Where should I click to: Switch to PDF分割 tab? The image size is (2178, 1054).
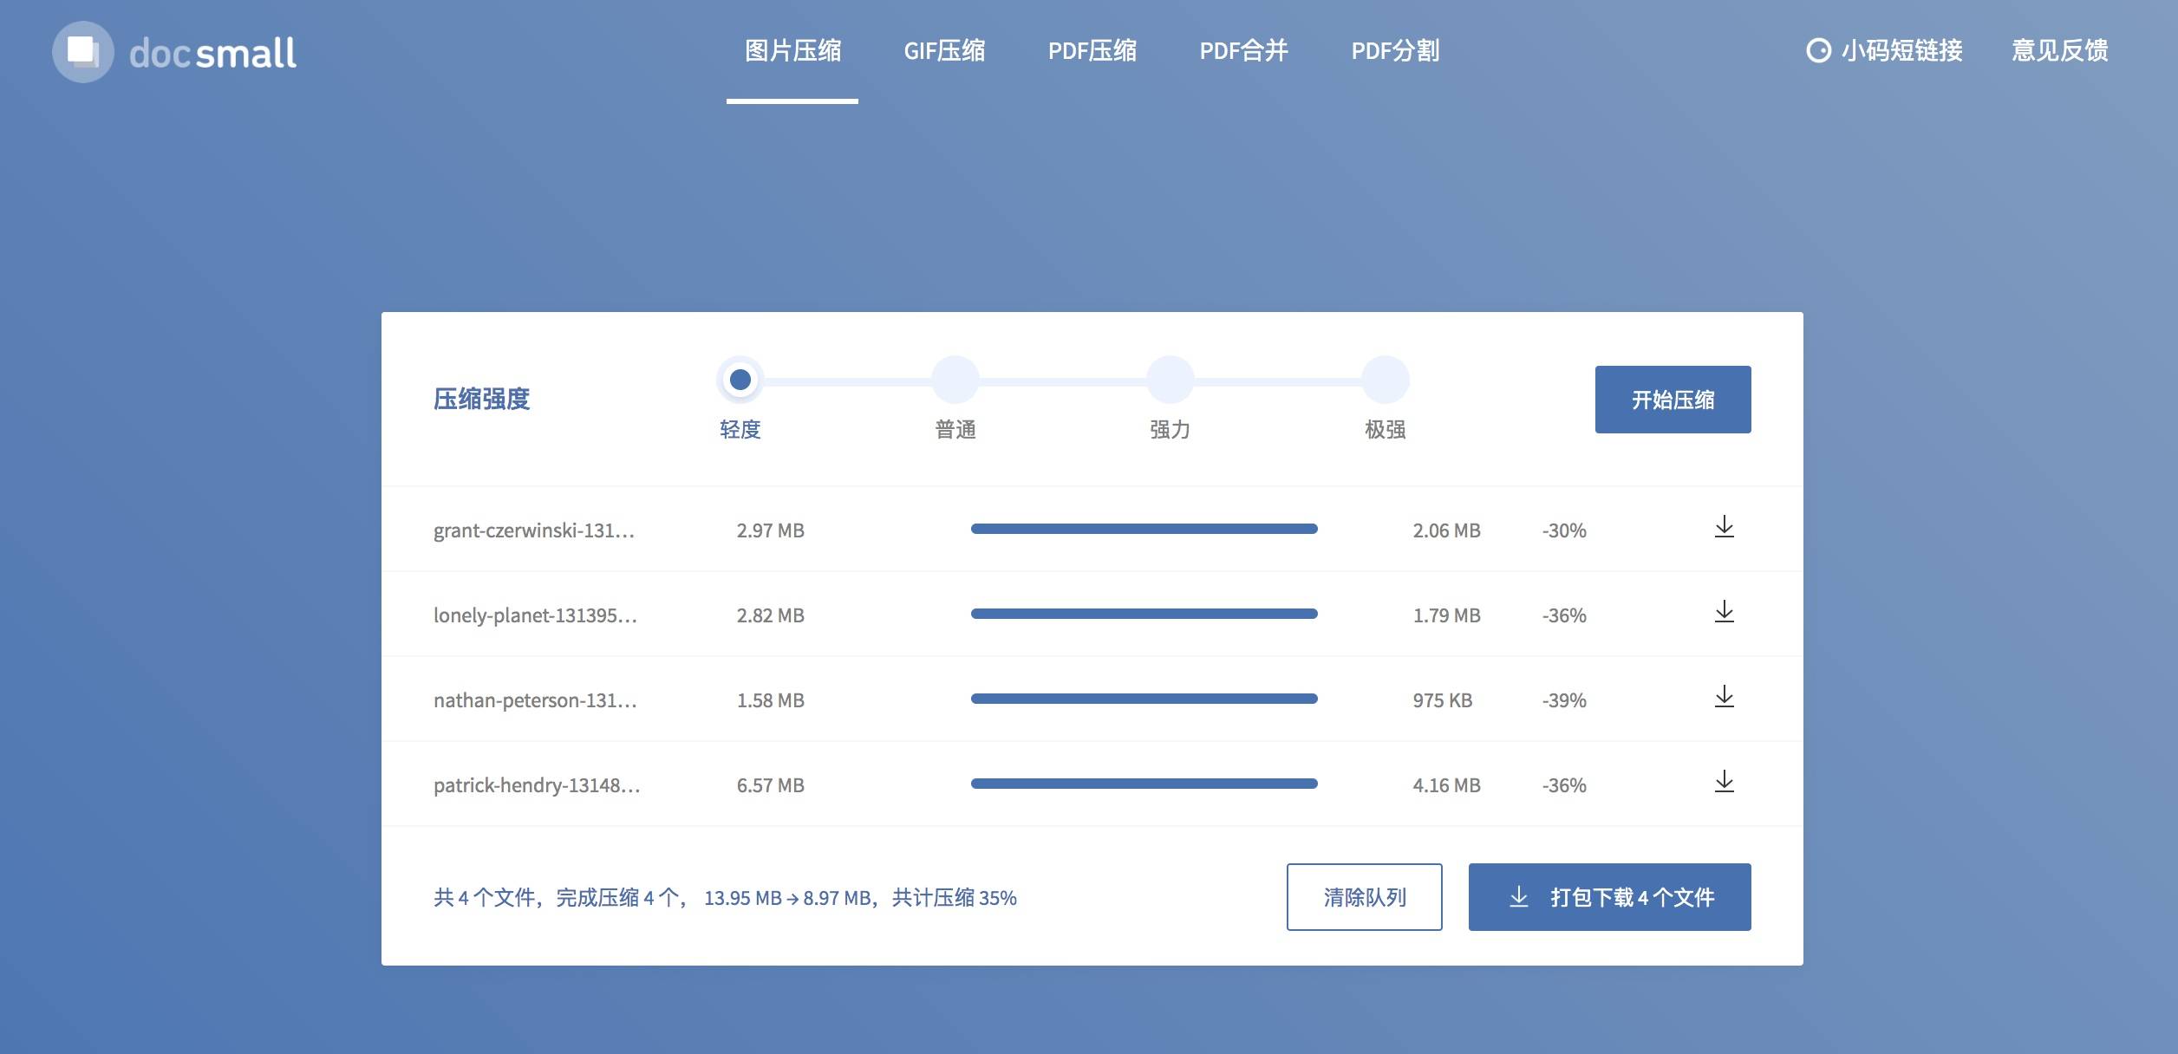pos(1394,51)
